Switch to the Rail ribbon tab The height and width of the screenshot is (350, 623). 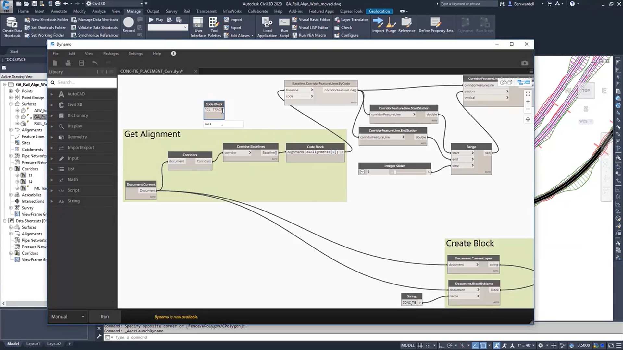[187, 11]
